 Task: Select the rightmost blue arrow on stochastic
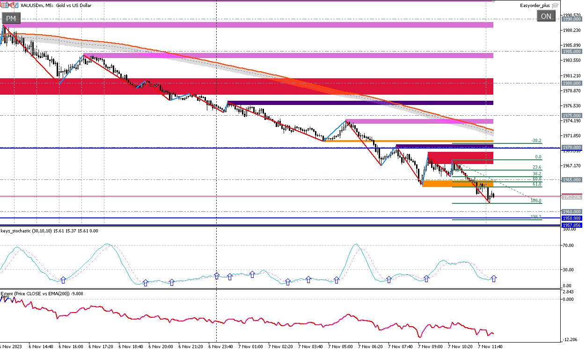click(x=494, y=279)
